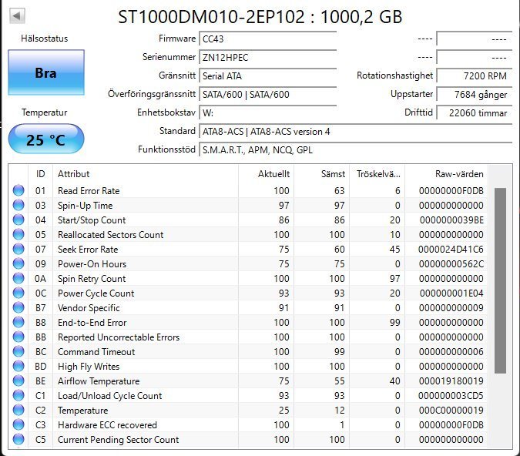Click the Firmware field showing CC43
This screenshot has height=456, width=520.
click(267, 39)
